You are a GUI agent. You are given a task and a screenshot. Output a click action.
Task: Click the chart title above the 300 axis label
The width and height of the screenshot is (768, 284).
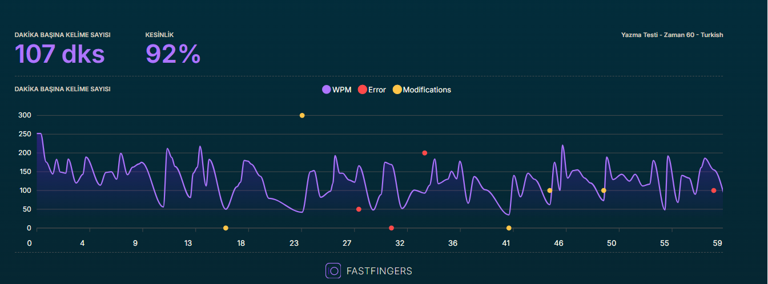click(x=62, y=89)
